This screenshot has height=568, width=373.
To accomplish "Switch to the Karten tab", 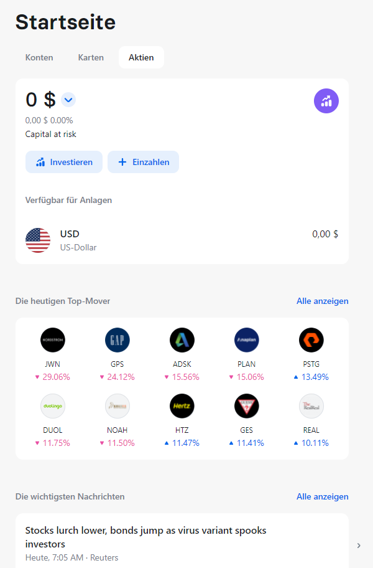I will tap(91, 57).
